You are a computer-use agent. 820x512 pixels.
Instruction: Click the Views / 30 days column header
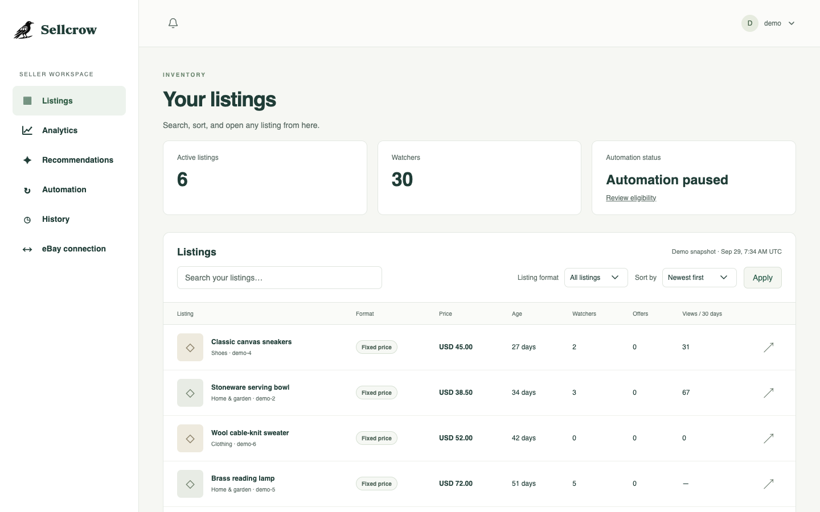coord(702,314)
